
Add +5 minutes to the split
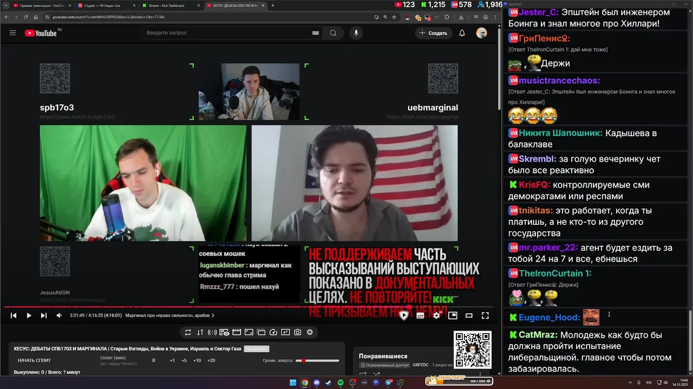click(x=184, y=360)
